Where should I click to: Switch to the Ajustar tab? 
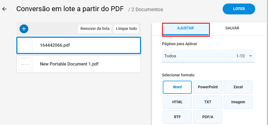(x=185, y=28)
